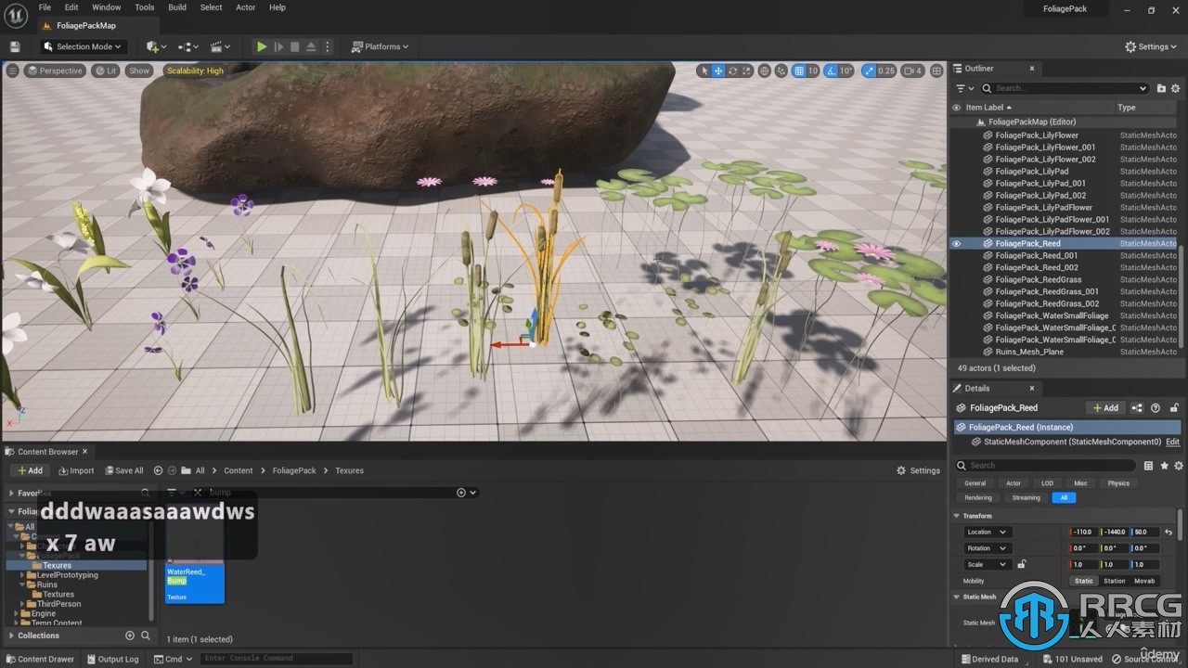The image size is (1188, 668).
Task: Click the StaticMeshComponent Edit link
Action: [x=1173, y=442]
